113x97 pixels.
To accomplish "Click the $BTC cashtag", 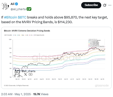I will tap(22, 17).
